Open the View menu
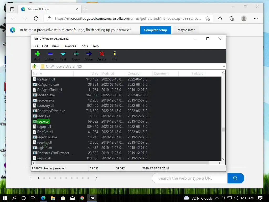Screen dimensions: 269x202 55,46
